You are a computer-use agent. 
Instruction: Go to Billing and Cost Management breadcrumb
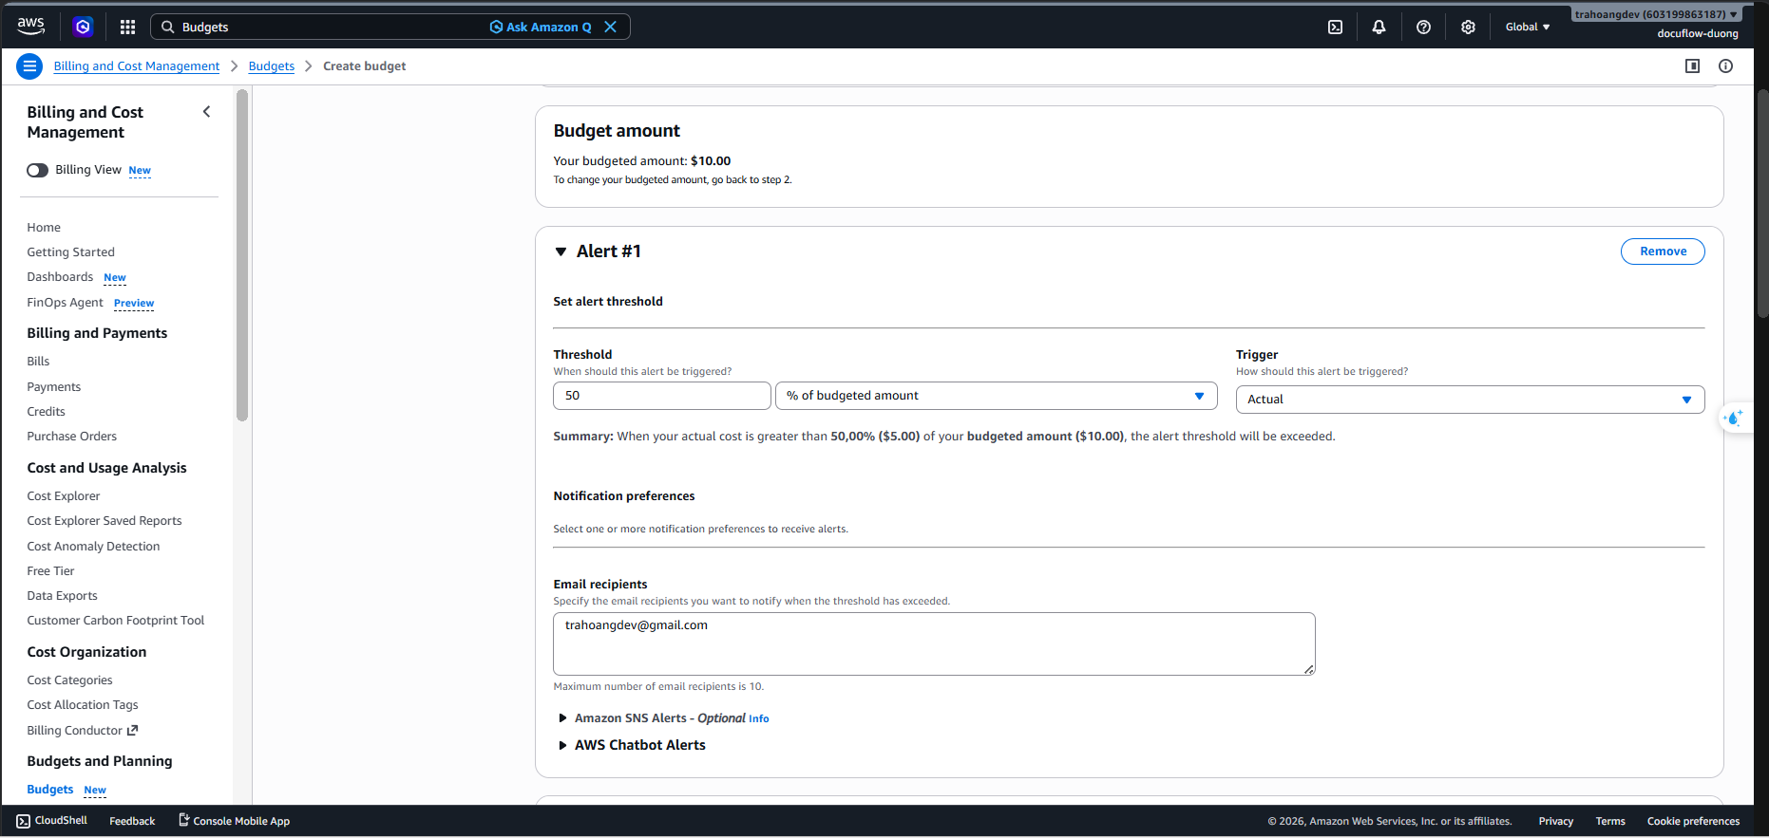tap(137, 66)
